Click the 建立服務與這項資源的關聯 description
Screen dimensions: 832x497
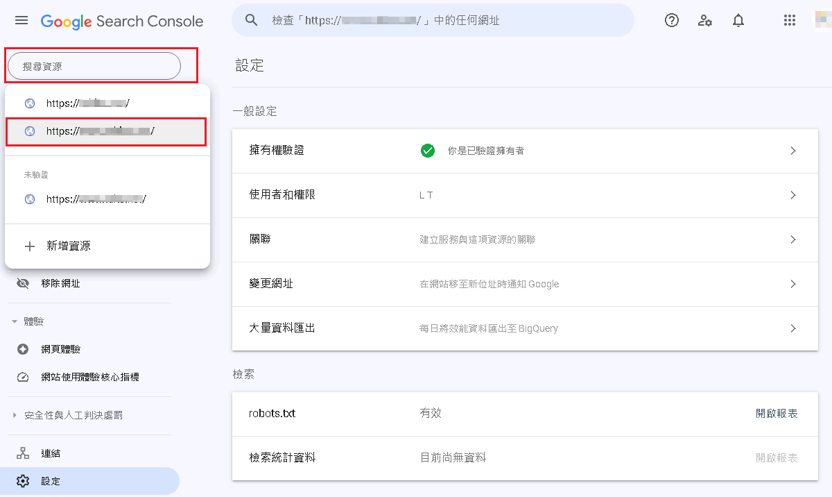pos(478,239)
